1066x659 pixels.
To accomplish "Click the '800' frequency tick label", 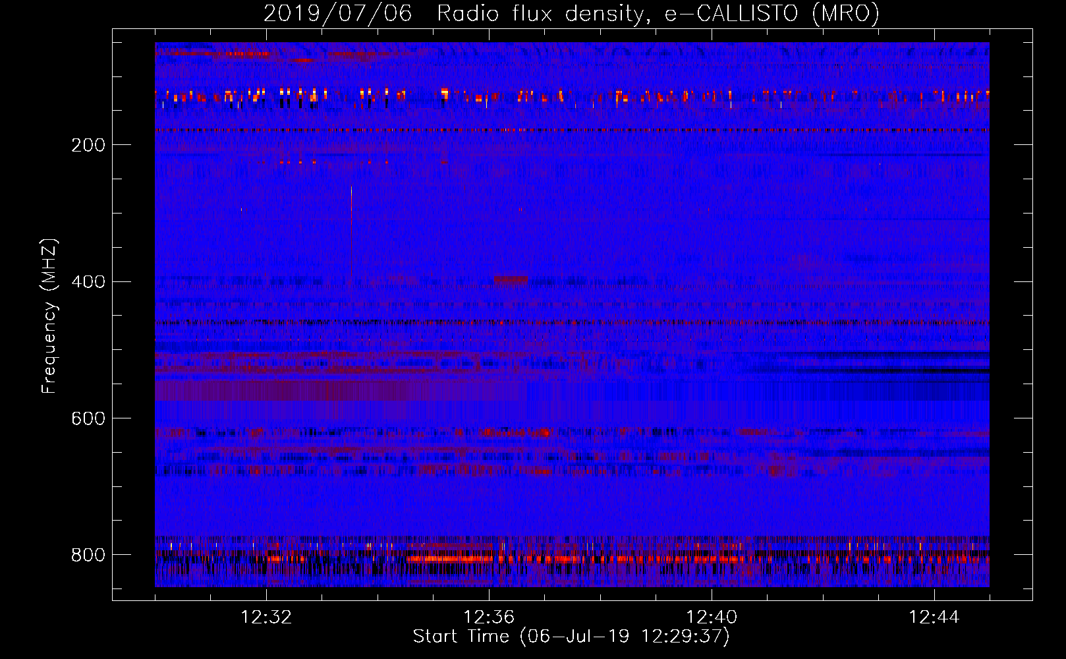I will point(88,555).
